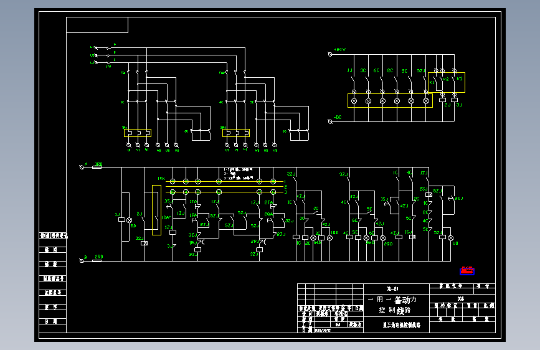Click the K2 contact label
This screenshot has width=540, height=350.
(446, 79)
